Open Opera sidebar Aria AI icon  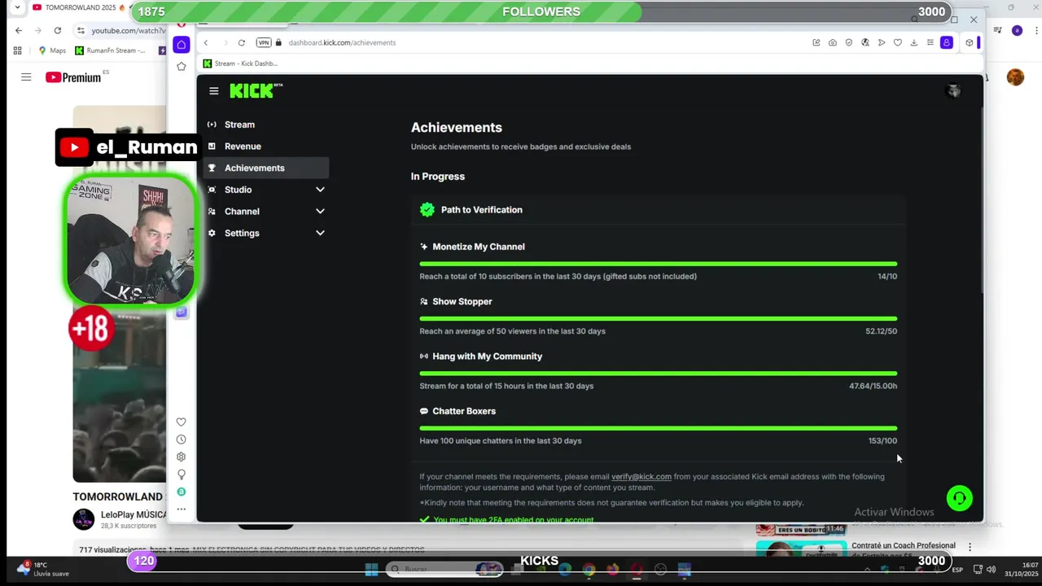pos(181,492)
